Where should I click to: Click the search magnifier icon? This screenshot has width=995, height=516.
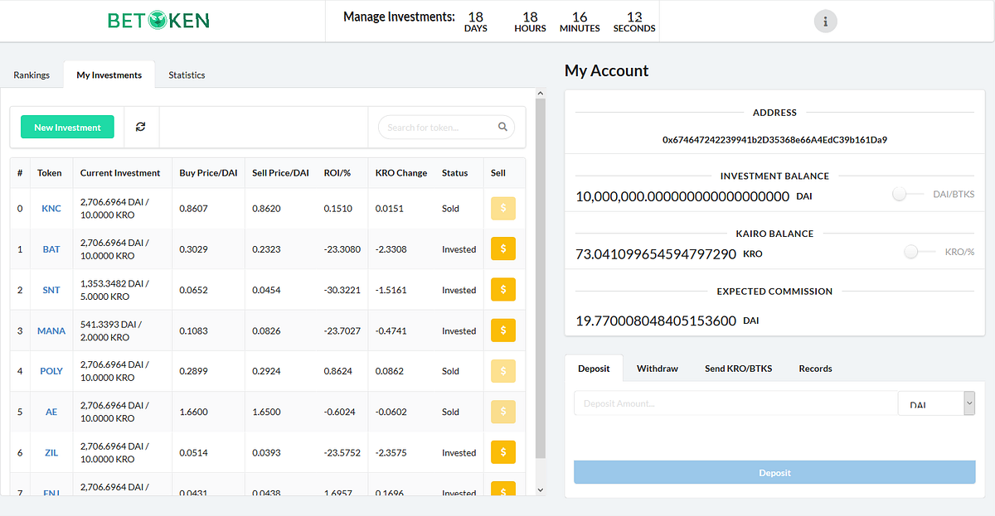pyautogui.click(x=502, y=127)
